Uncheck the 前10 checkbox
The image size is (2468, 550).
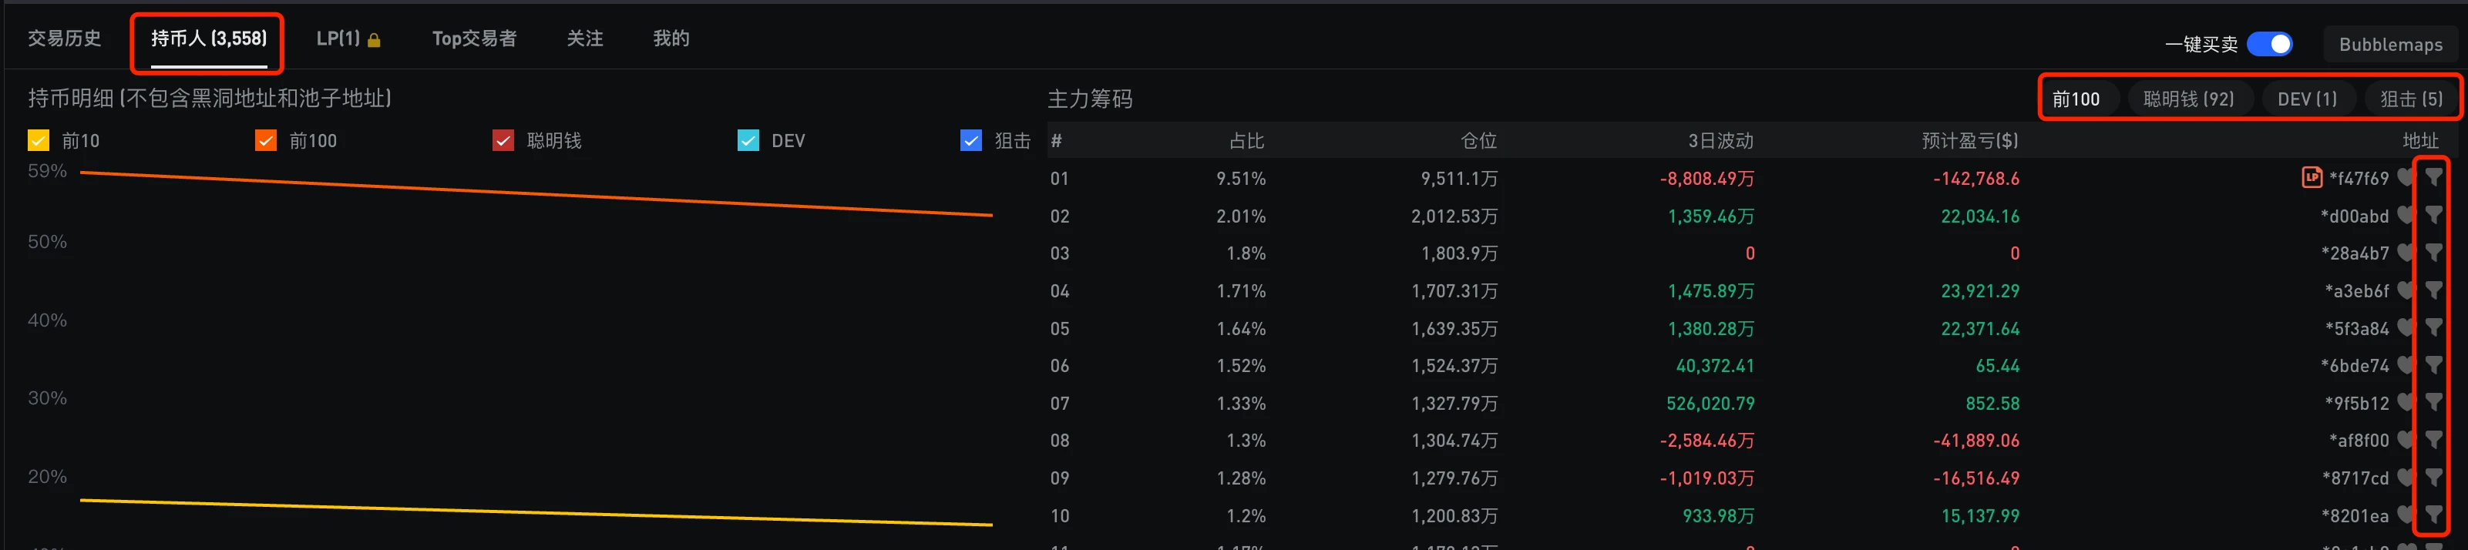pos(39,141)
